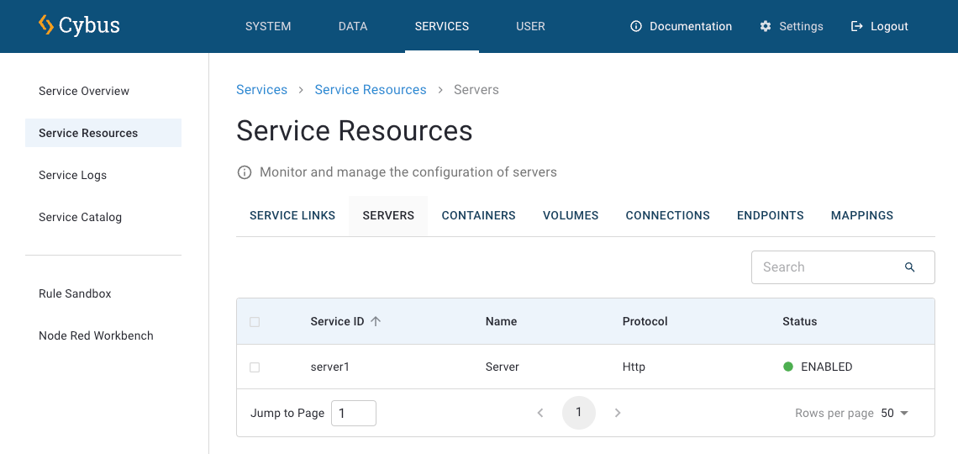
Task: Click the Search input field
Action: coord(824,267)
